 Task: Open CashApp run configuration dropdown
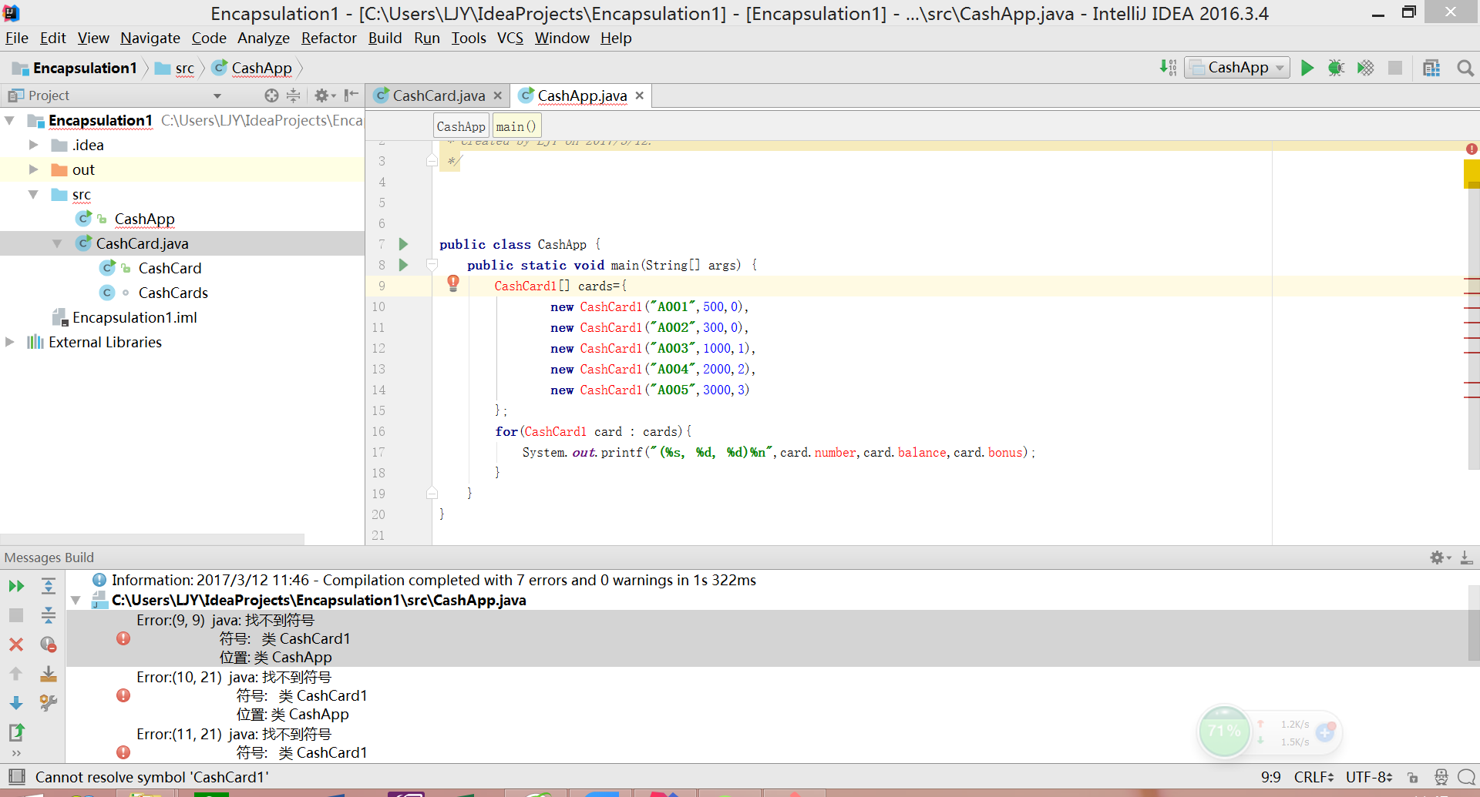pyautogui.click(x=1237, y=68)
